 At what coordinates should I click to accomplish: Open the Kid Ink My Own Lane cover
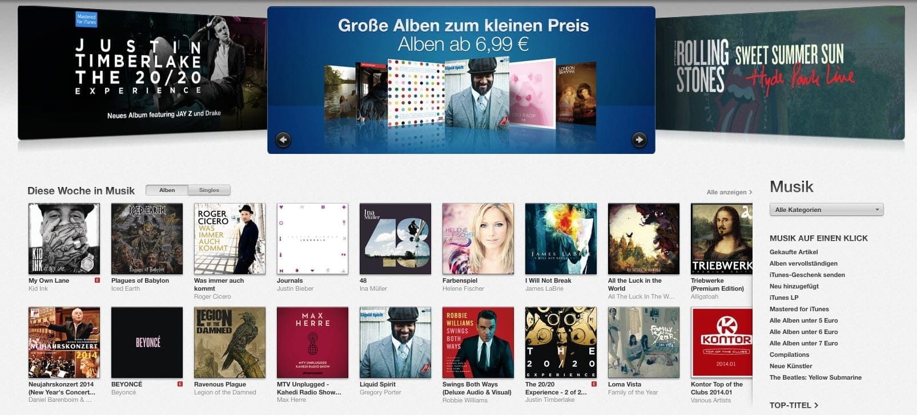(64, 239)
